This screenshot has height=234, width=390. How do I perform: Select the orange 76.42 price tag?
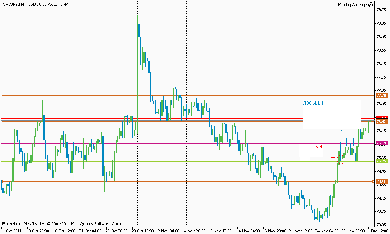(x=381, y=122)
